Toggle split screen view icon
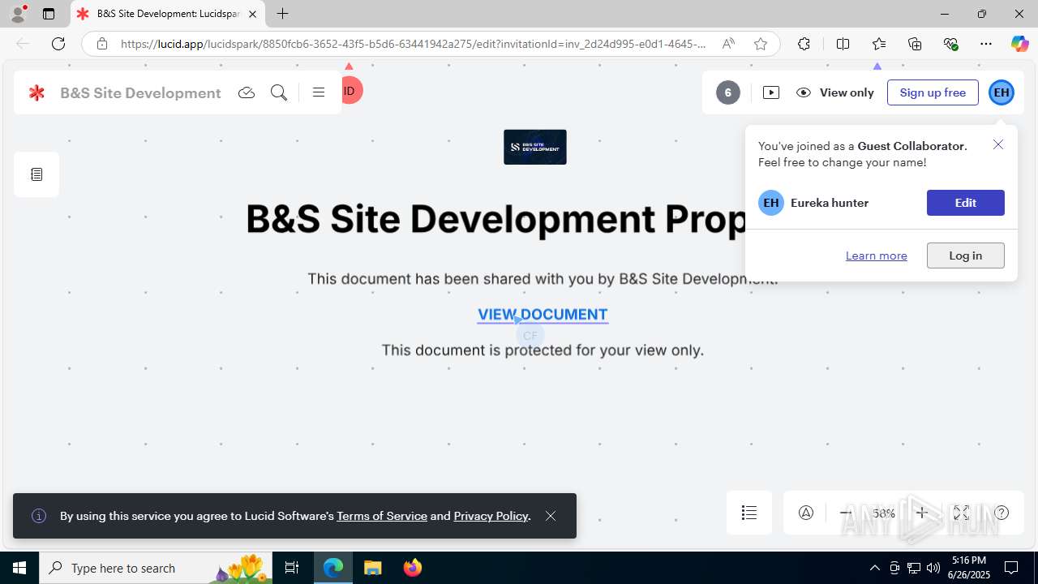 [843, 44]
